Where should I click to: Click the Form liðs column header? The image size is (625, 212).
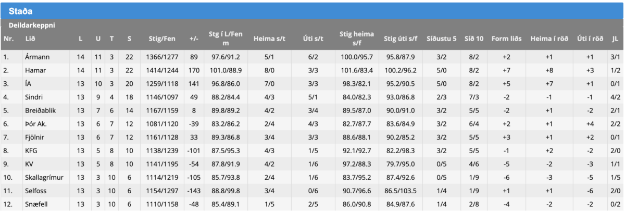507,39
